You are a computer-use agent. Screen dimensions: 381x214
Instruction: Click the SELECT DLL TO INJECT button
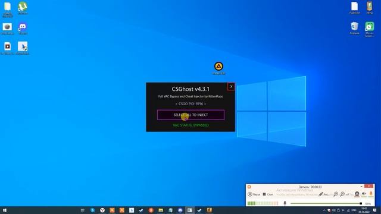click(190, 115)
